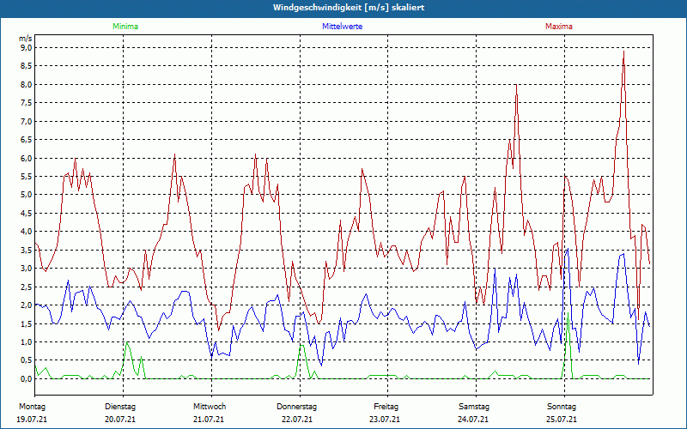The image size is (687, 429).
Task: Click the y-axis value '4,5'
Action: (x=27, y=213)
